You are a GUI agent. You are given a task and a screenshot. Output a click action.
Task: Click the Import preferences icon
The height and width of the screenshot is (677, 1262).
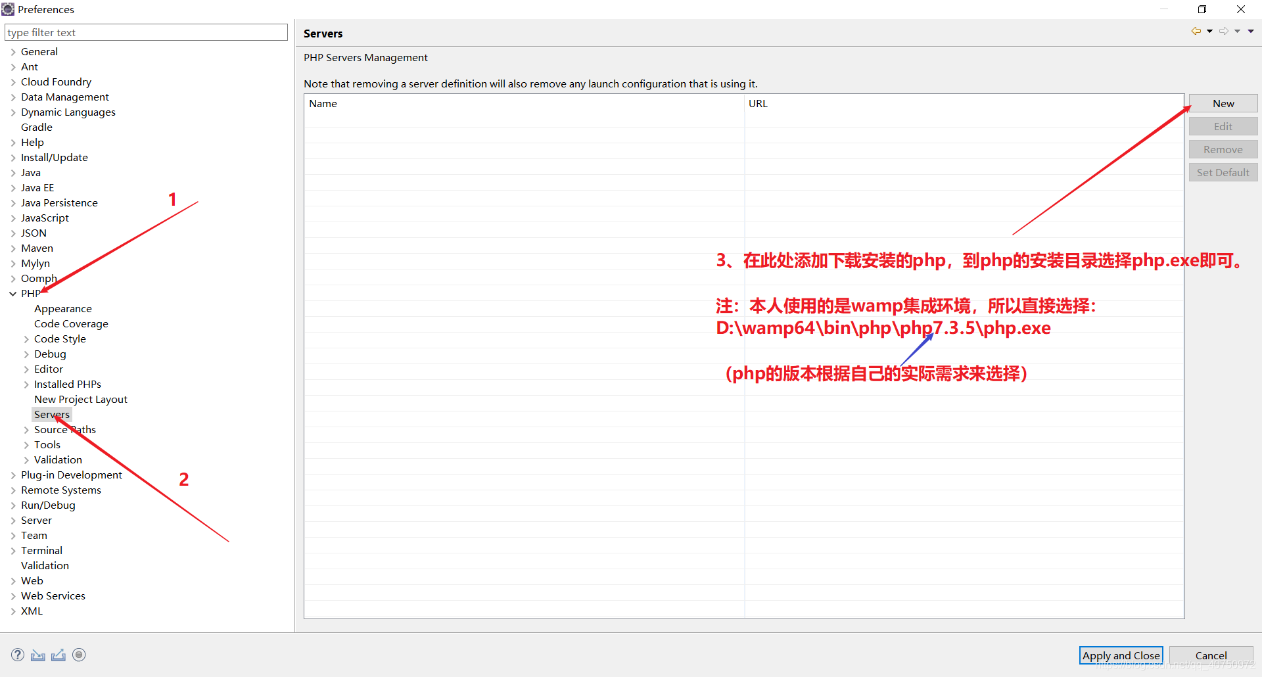click(38, 655)
